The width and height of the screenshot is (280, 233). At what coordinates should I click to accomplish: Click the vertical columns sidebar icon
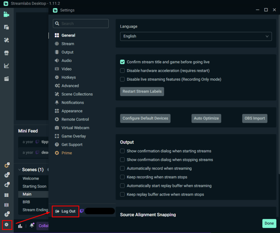[6, 205]
